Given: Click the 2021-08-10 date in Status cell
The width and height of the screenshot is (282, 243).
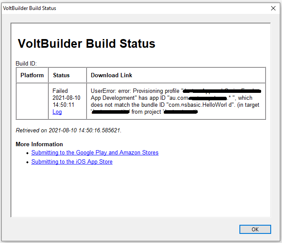Looking at the screenshot, I should coord(66,98).
